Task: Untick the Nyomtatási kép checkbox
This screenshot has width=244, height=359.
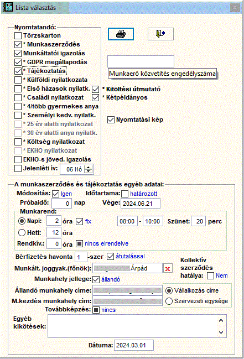Action: pos(111,119)
